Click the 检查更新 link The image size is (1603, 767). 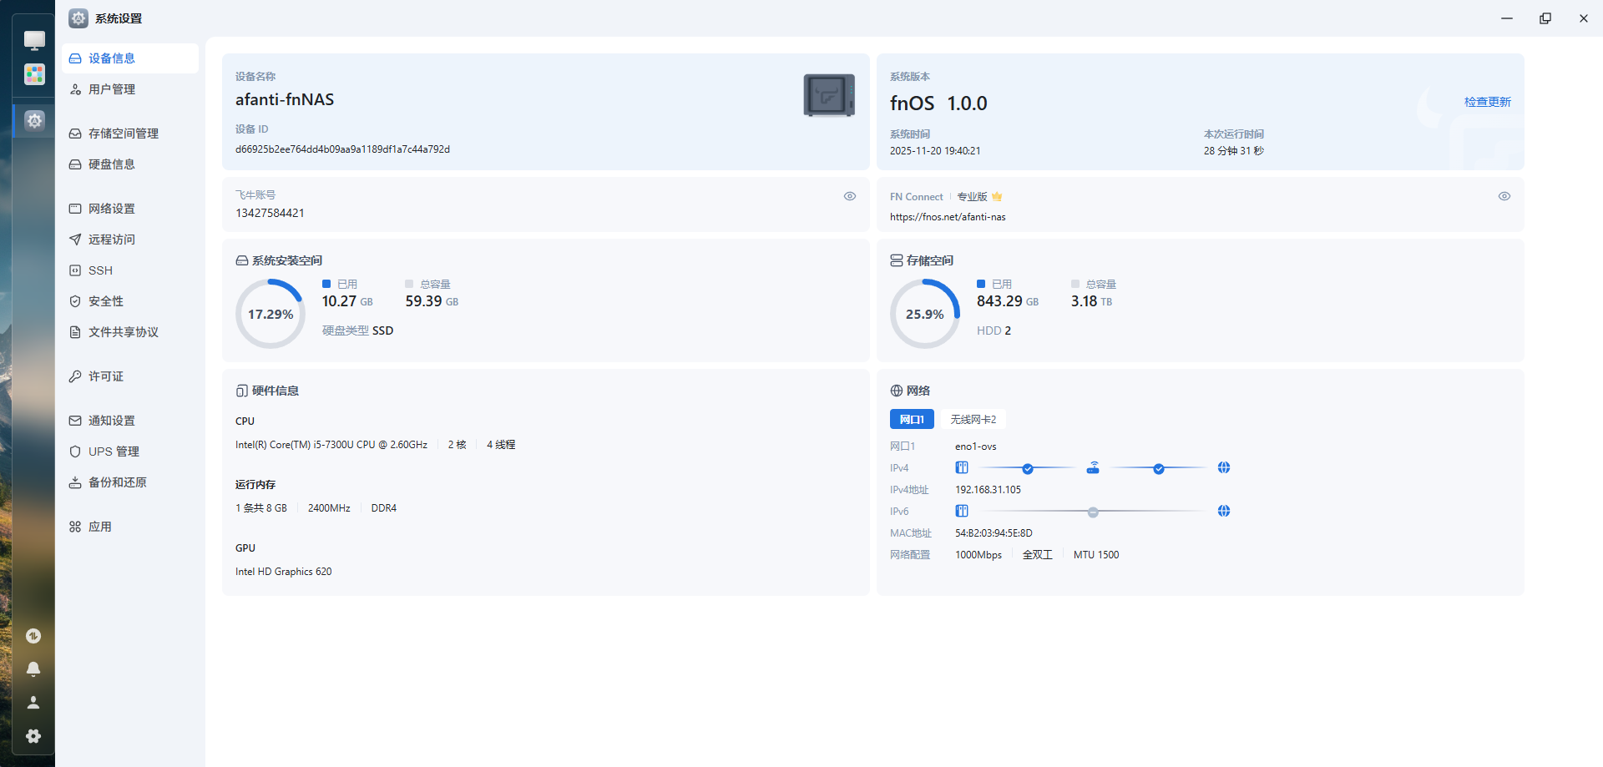1488,102
